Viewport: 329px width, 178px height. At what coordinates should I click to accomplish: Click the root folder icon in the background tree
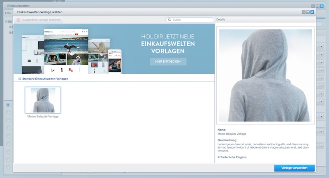coord(10,21)
